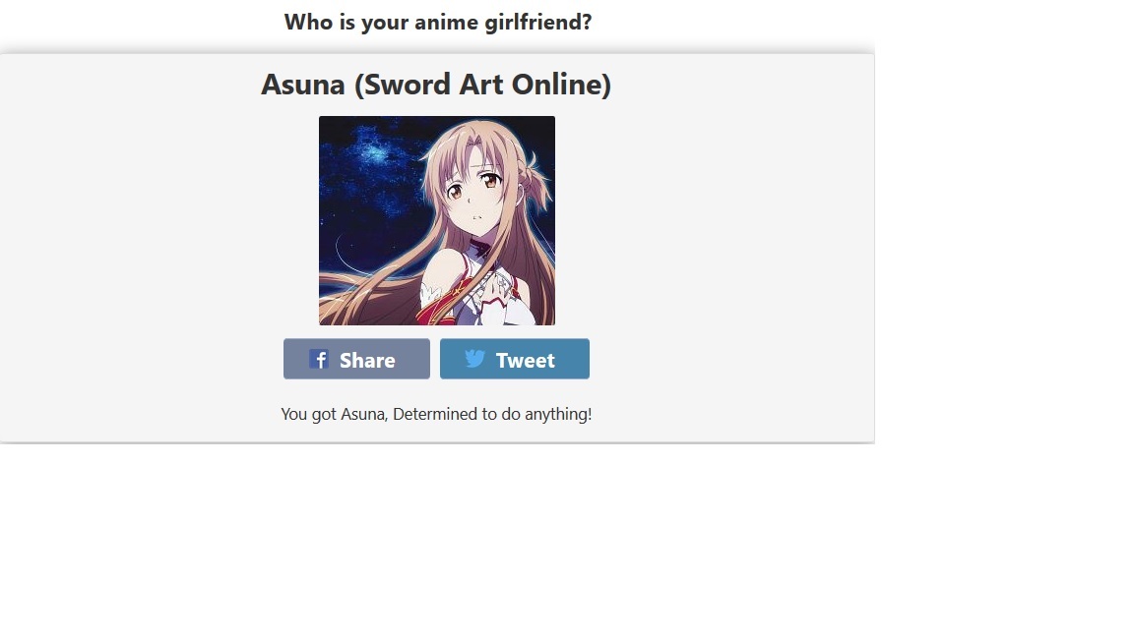Screen dimensions: 1134x637
Task: Select the 'Asuna (Sword Art Online)' title
Action: pyautogui.click(x=436, y=85)
